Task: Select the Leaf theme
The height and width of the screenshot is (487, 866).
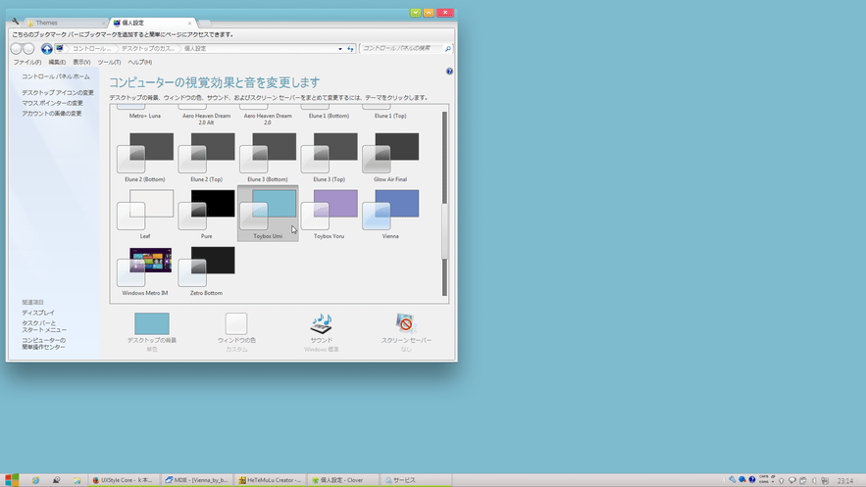Action: [145, 214]
